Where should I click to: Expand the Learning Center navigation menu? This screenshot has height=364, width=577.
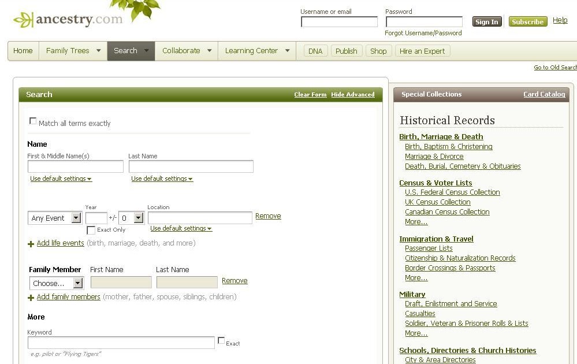pos(256,51)
